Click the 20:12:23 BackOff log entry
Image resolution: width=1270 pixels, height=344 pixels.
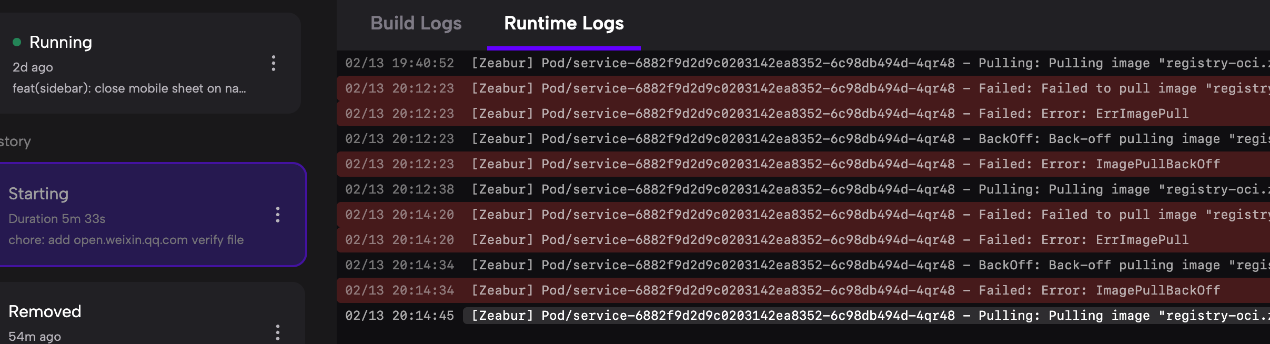click(789, 139)
